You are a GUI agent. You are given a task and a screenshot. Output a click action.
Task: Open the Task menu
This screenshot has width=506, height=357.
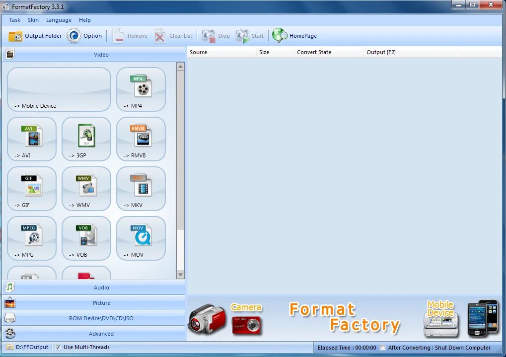click(15, 20)
